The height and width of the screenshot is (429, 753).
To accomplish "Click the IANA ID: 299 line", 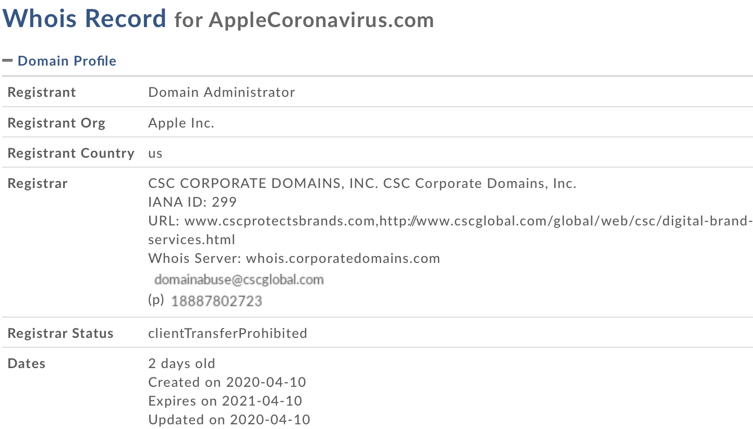I will (192, 202).
